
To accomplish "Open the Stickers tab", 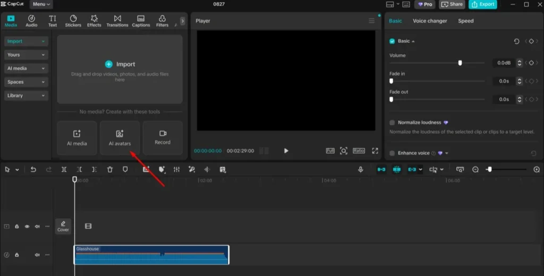I will (73, 21).
